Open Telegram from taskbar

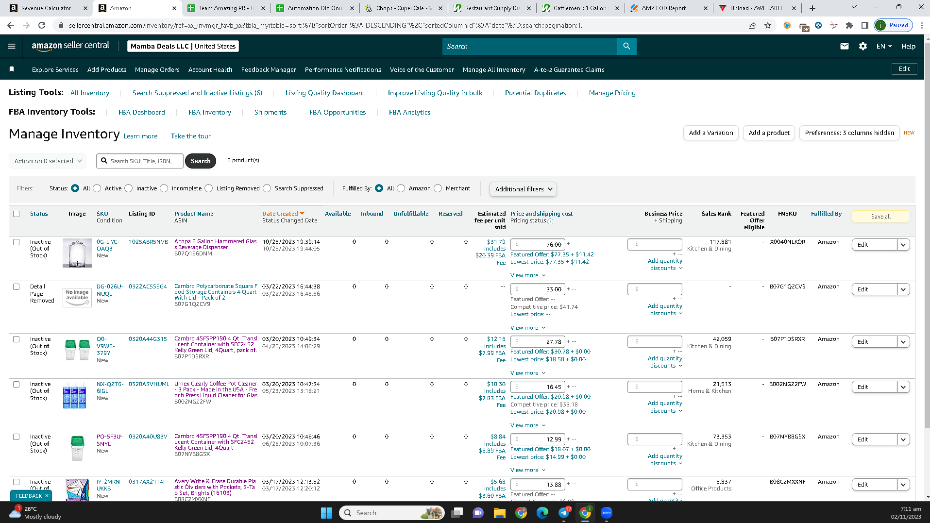tap(564, 513)
